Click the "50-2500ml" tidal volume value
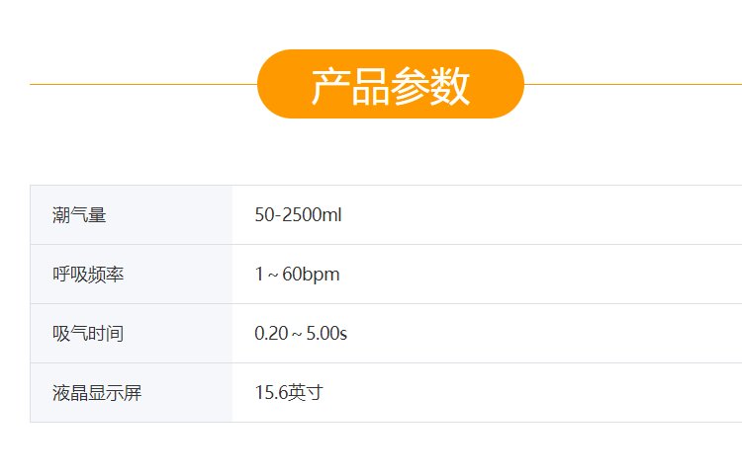This screenshot has width=742, height=476. pos(298,215)
